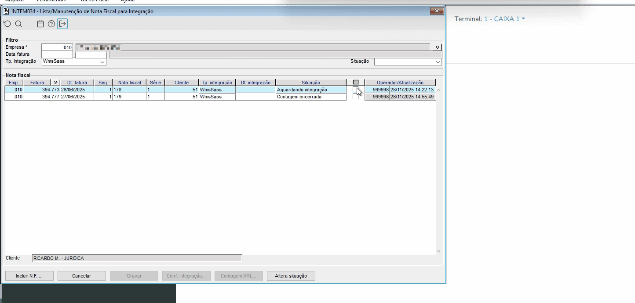Click the INTFM034 window document icon
Screen dimensions: 635x303
tap(6, 11)
